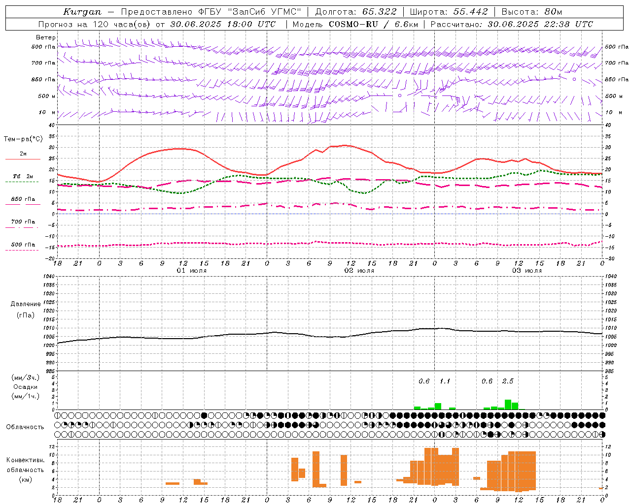Click the '850 гПа' temperature legend entry

(23, 199)
